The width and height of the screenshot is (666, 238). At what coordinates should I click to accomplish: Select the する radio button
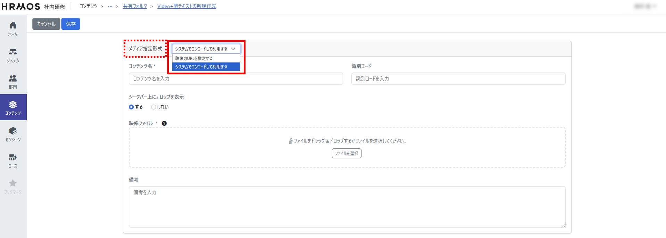click(x=131, y=107)
